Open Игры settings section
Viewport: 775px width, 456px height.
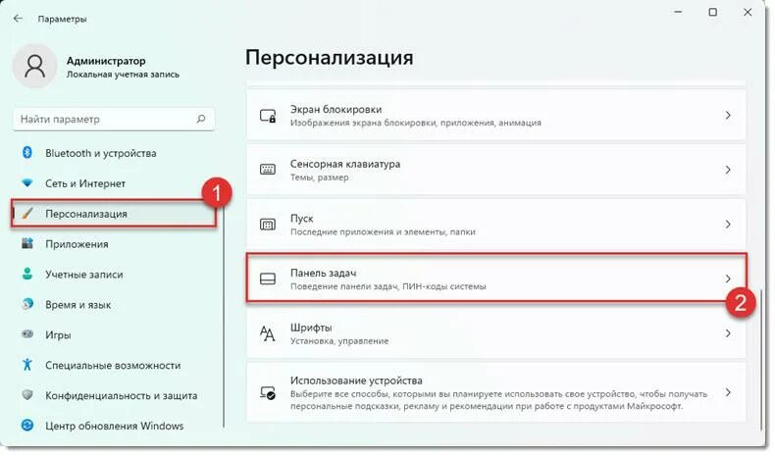coord(114,334)
